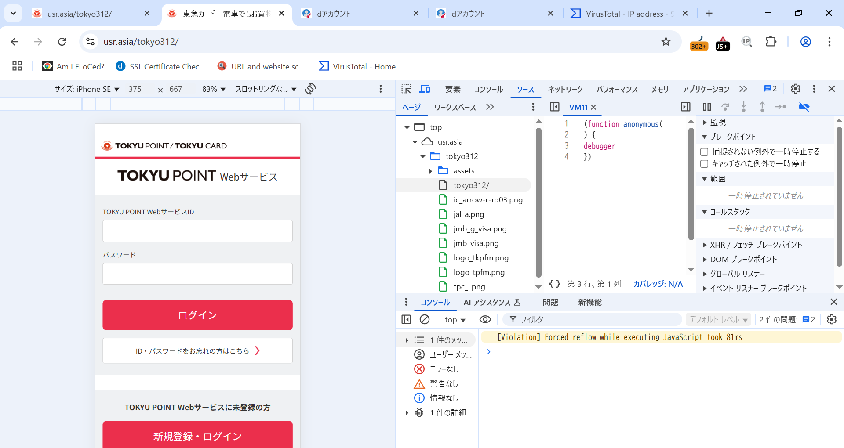Reload the page
This screenshot has height=448, width=844.
(x=62, y=42)
